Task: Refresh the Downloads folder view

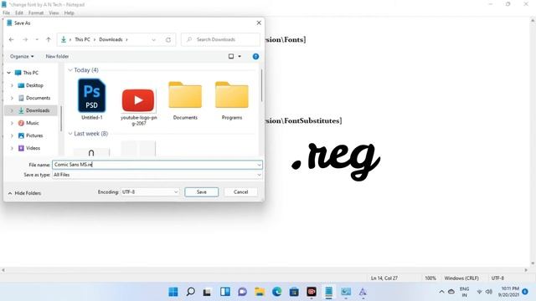Action: [168, 39]
